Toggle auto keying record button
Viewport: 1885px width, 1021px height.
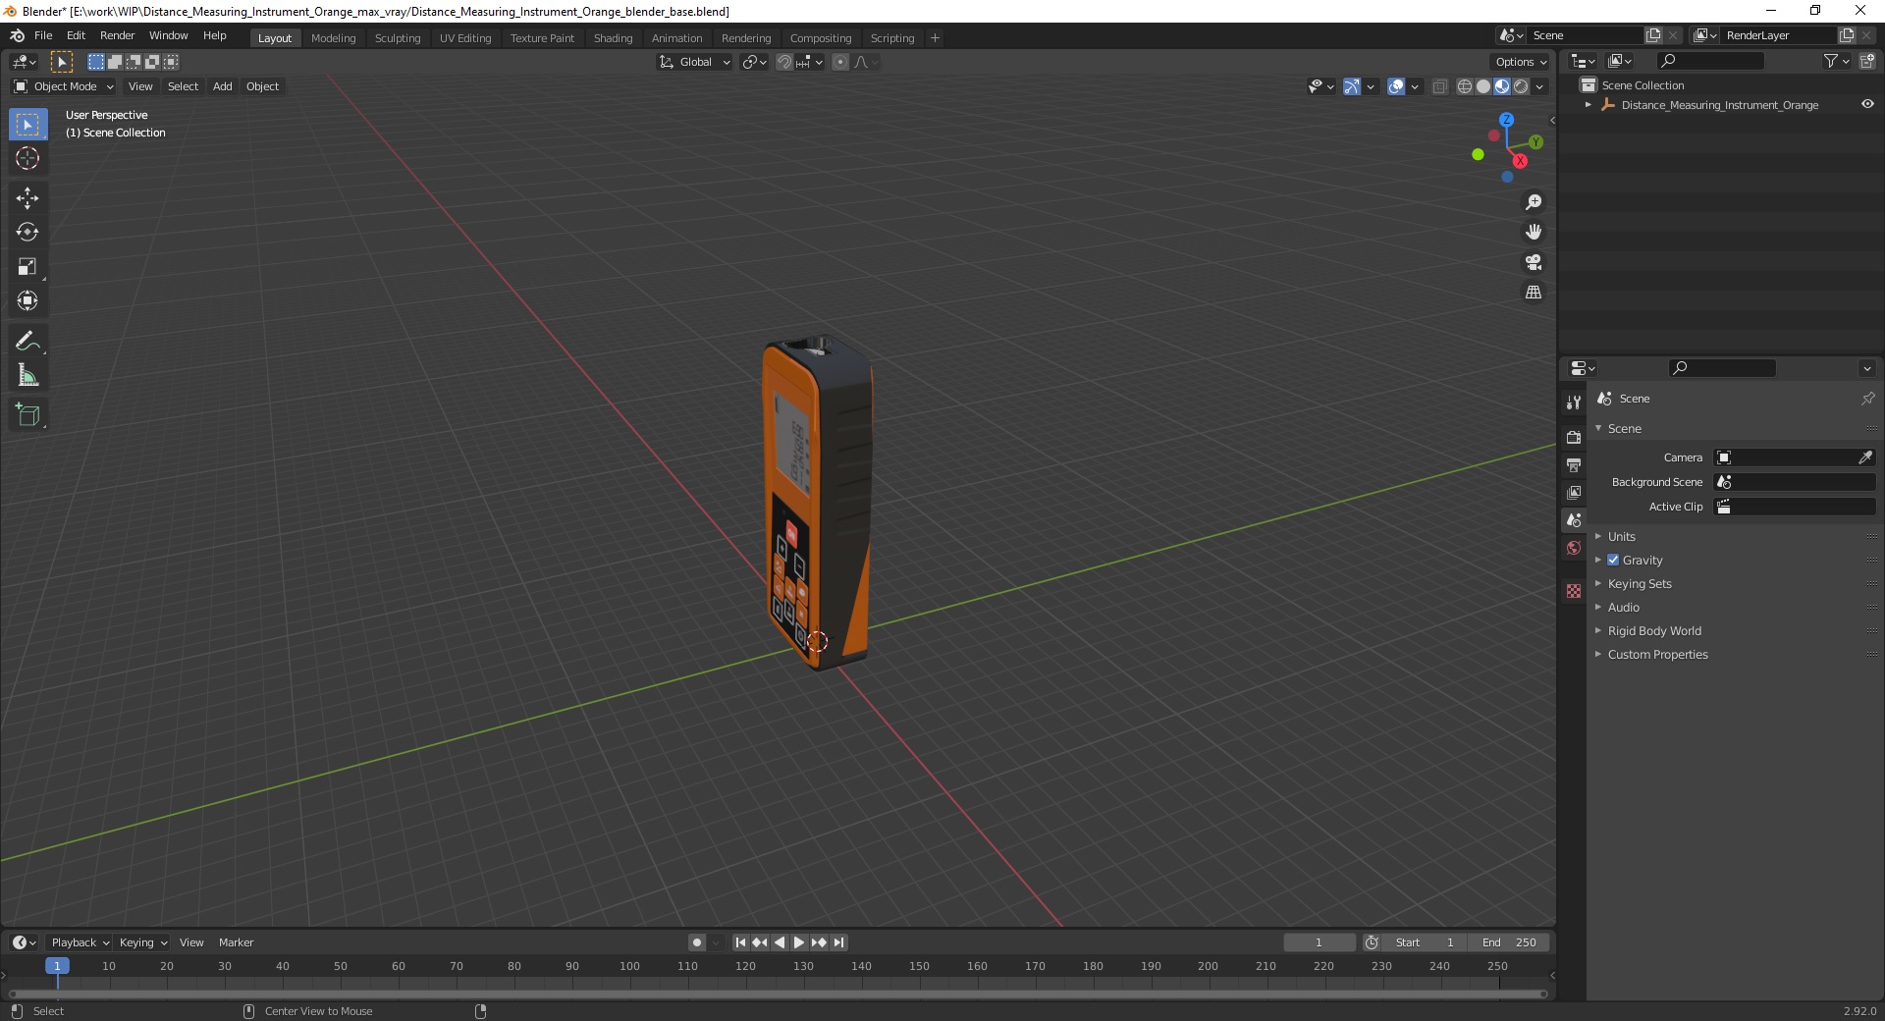tap(697, 942)
